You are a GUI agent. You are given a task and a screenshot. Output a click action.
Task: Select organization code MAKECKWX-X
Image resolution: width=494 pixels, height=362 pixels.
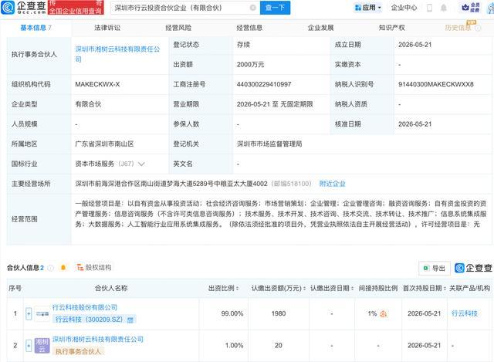pyautogui.click(x=97, y=84)
